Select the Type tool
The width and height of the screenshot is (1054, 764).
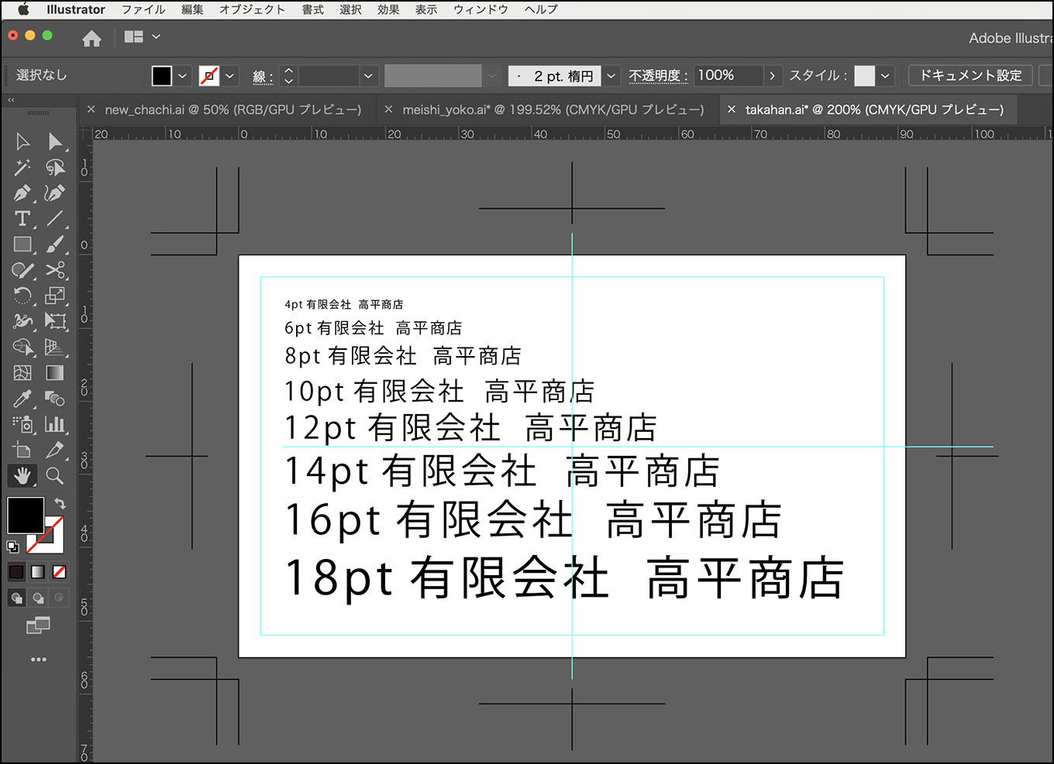22,218
